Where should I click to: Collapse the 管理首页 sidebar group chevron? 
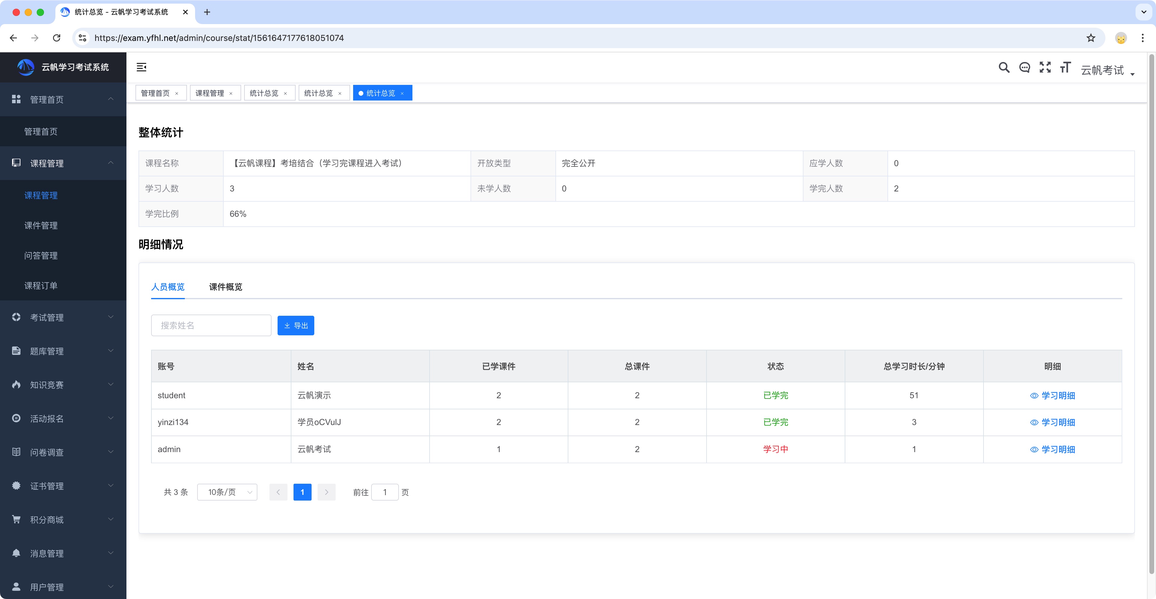pos(111,99)
